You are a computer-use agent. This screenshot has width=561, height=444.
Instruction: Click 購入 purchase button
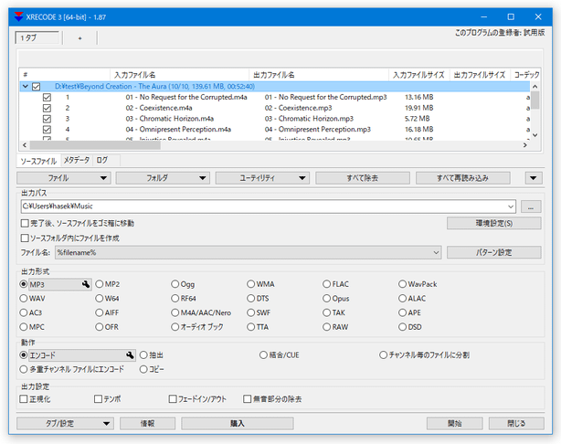point(238,424)
